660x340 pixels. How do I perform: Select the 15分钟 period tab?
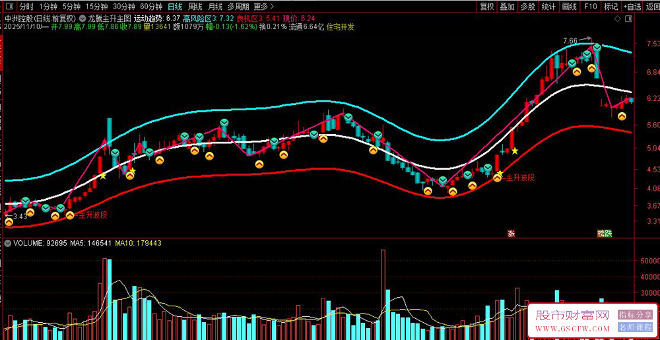96,7
